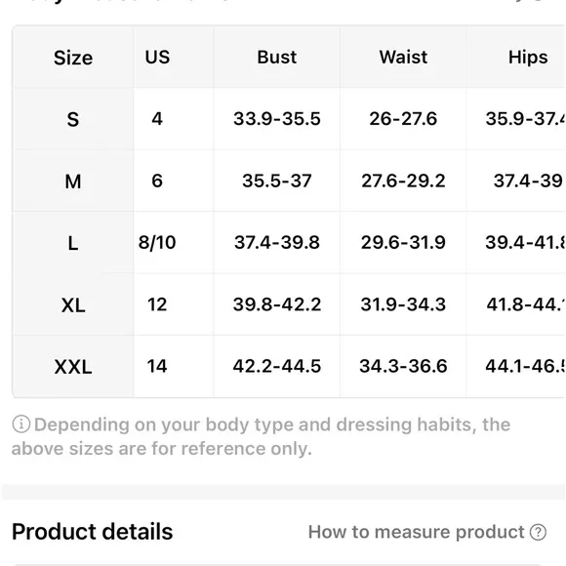Viewport: 566px width, 566px height.
Task: Click the 8/10 US size cell
Action: click(x=157, y=242)
